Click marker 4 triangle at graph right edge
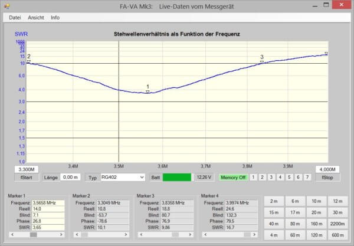Screen dimensions: 354x246 [326, 54]
